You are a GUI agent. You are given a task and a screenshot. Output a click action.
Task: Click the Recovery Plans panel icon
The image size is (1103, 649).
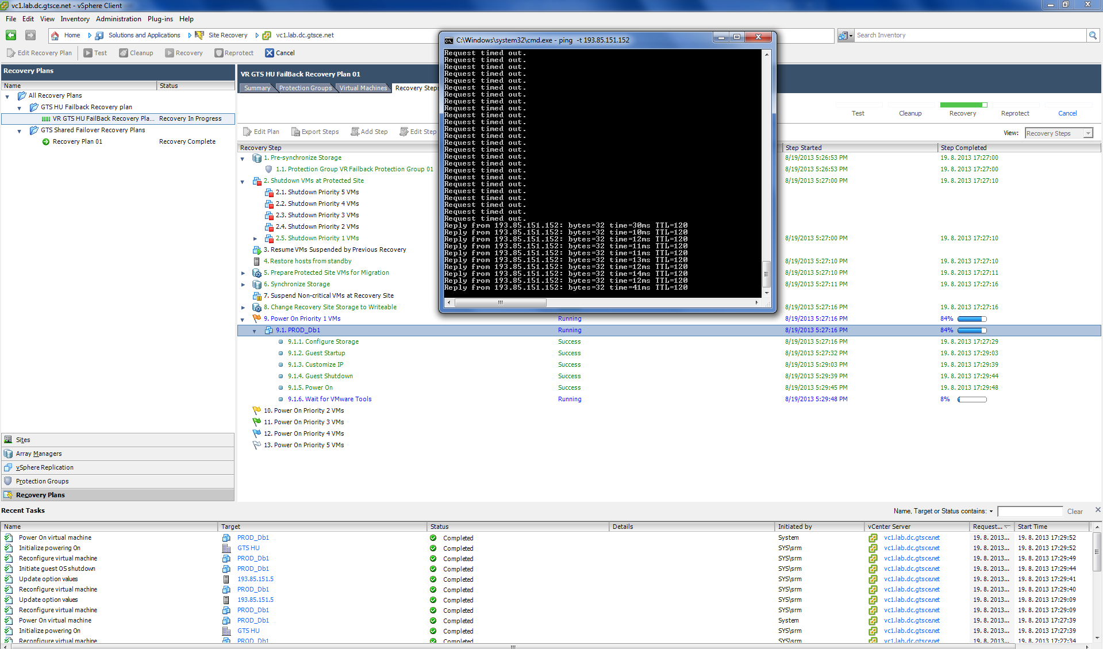[8, 495]
